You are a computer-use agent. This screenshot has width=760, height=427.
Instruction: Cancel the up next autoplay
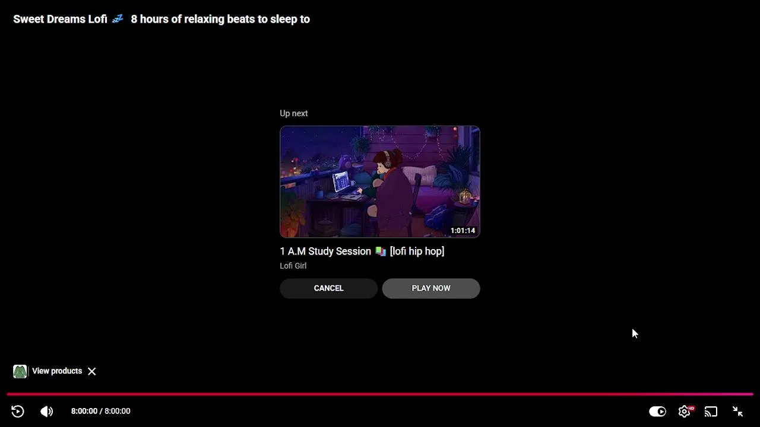point(328,288)
